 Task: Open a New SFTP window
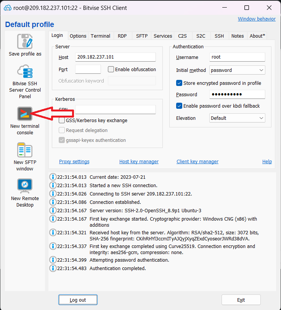pos(25,150)
